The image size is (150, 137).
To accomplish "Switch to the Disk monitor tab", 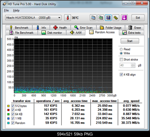I will coord(52,33).
